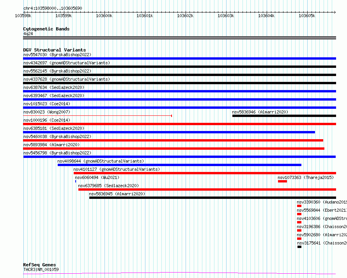
Task: Select the nsv4337628 (gnomADStructuralVariants) label
Action: pos(67,79)
